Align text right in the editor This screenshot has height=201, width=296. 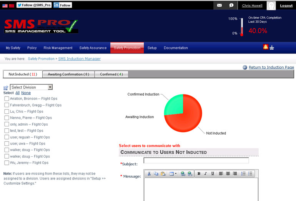point(235,174)
